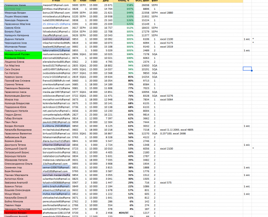This screenshot has height=217, width=268.
Task: Click the green cell Мочарський Руслан
Action: point(23,54)
